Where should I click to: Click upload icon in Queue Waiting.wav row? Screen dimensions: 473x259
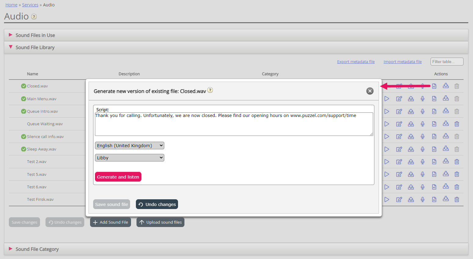pos(411,124)
